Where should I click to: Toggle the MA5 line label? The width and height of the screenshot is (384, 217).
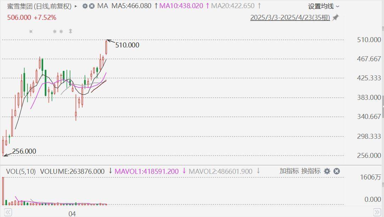tap(131, 6)
